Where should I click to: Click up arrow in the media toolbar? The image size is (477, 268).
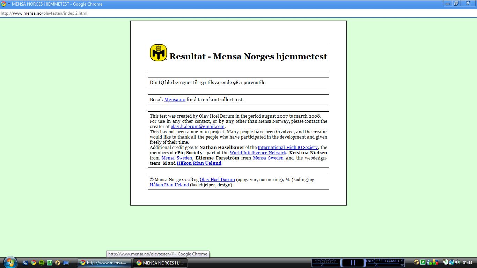(x=402, y=260)
